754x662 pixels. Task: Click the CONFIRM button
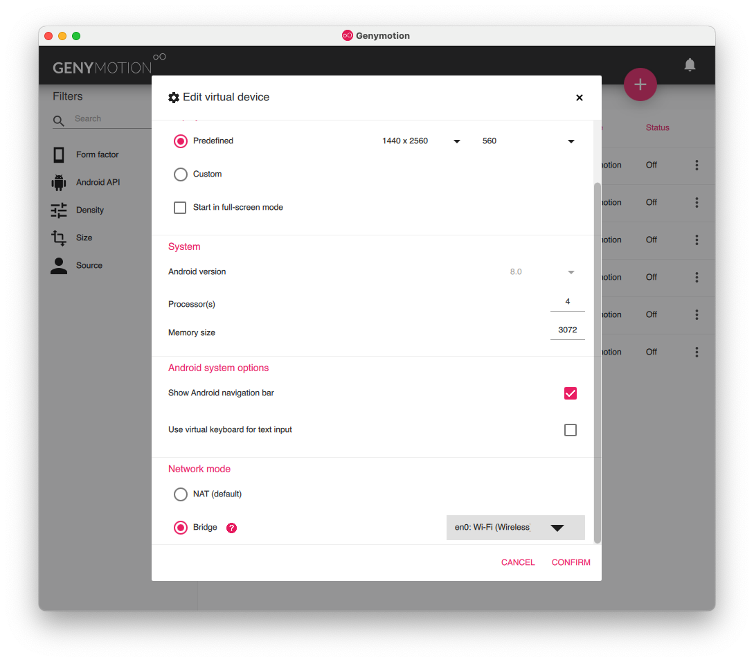(571, 562)
